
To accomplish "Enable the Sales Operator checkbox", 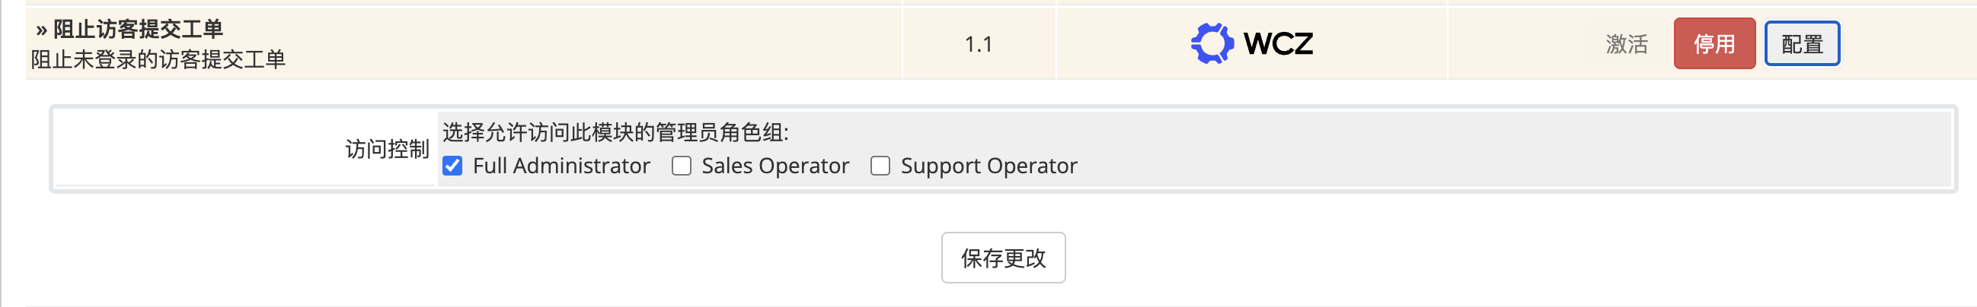I will point(682,166).
